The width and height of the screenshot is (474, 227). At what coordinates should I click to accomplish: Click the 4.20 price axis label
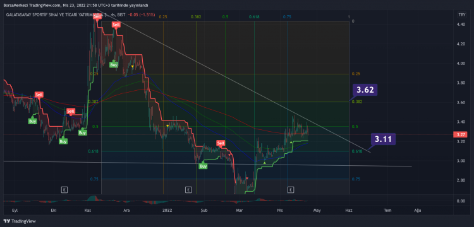(461, 44)
